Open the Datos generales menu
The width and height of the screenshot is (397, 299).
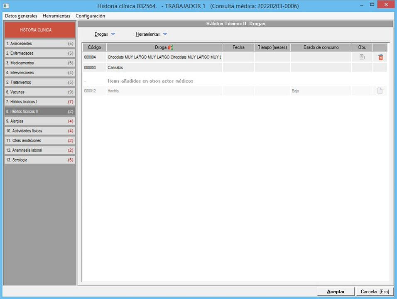coord(21,16)
